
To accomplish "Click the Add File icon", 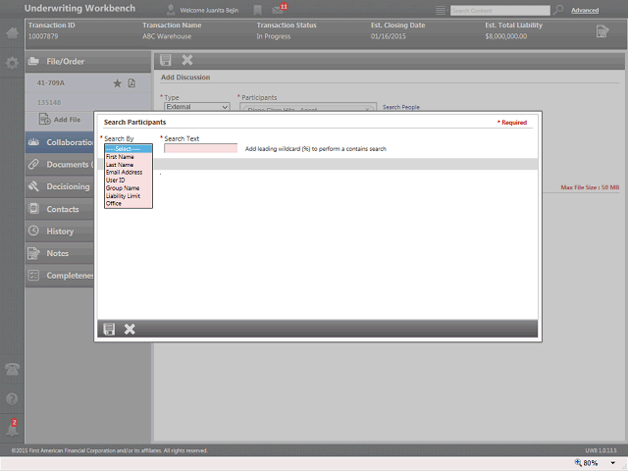I will pyautogui.click(x=44, y=119).
